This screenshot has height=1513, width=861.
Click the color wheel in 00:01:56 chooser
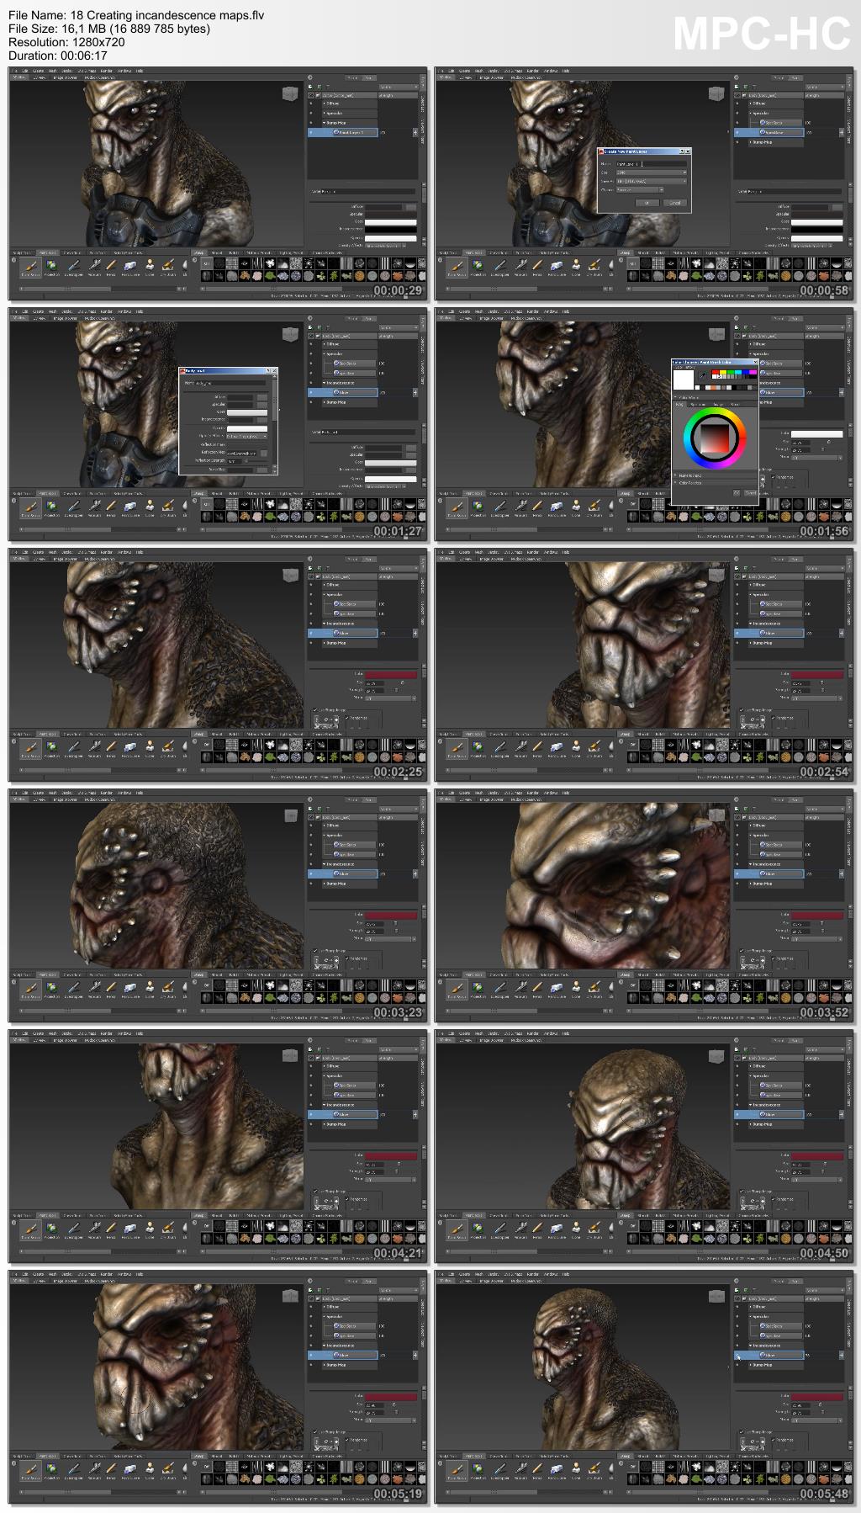click(x=715, y=438)
